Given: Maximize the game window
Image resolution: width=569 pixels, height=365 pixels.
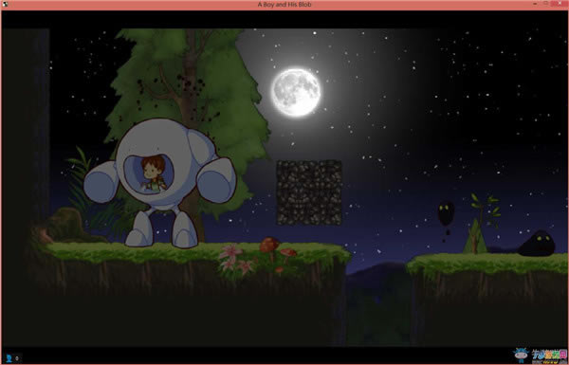Looking at the screenshot, I should (x=545, y=4).
